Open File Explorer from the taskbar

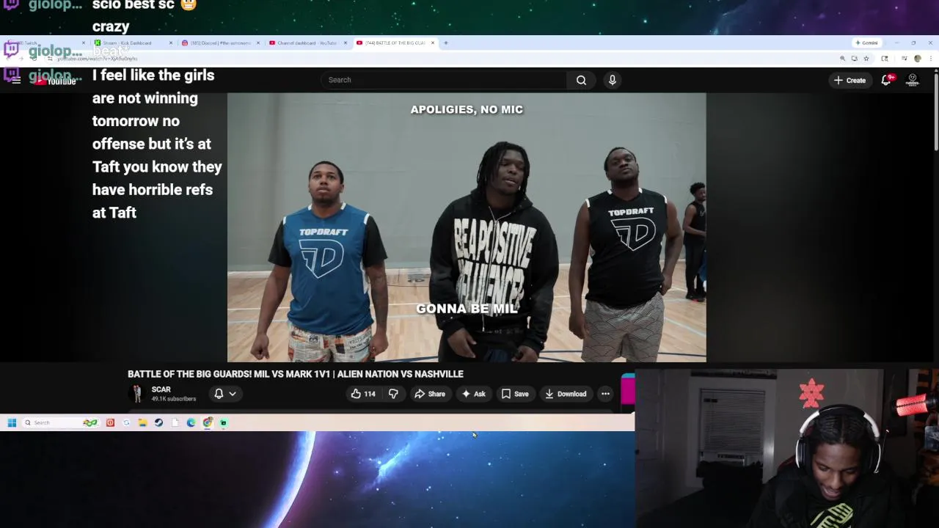click(x=142, y=422)
